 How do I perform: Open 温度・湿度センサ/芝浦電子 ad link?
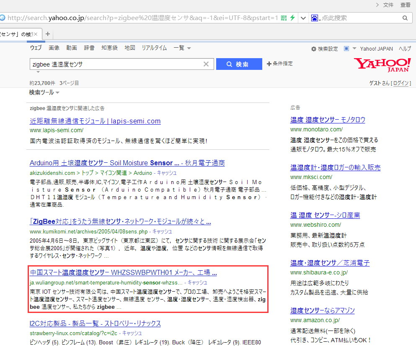[x=330, y=263]
